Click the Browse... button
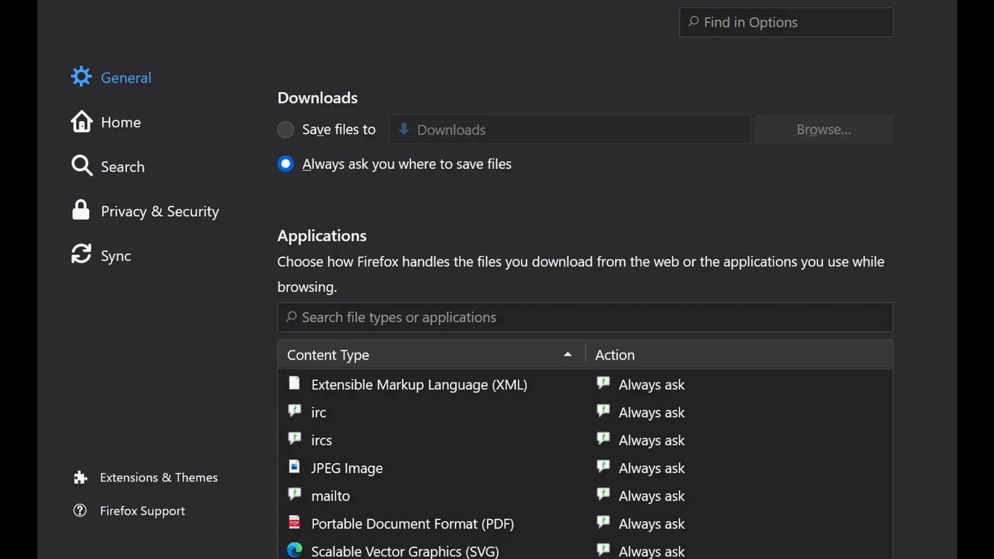Screen dimensions: 994x559 tap(824, 129)
